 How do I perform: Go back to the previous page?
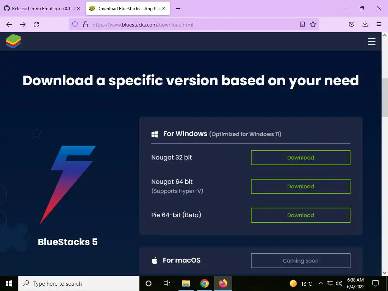tap(9, 25)
